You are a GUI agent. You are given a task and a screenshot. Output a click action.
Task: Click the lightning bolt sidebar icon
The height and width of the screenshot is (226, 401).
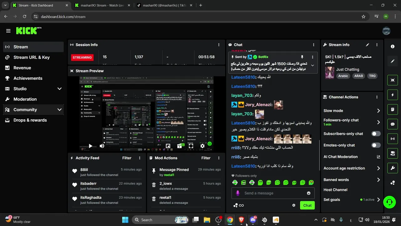393,95
